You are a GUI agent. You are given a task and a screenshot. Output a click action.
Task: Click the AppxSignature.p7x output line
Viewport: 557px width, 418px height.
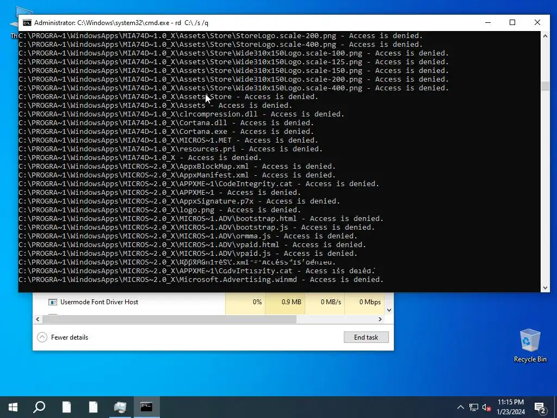tap(180, 201)
